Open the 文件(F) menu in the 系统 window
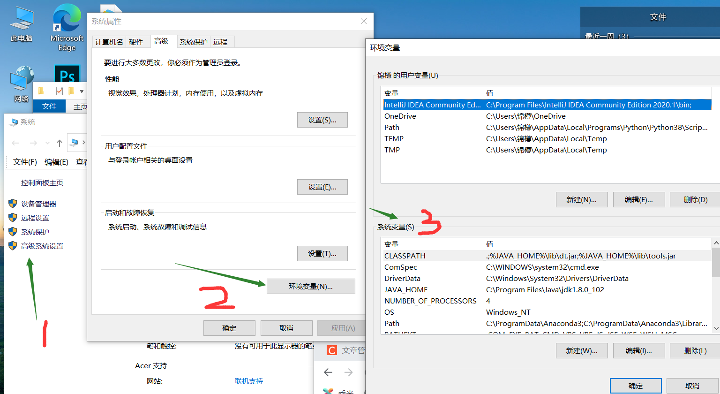Image resolution: width=720 pixels, height=394 pixels. point(23,162)
